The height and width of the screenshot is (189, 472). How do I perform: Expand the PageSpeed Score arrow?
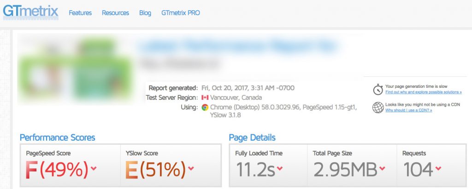pyautogui.click(x=94, y=168)
